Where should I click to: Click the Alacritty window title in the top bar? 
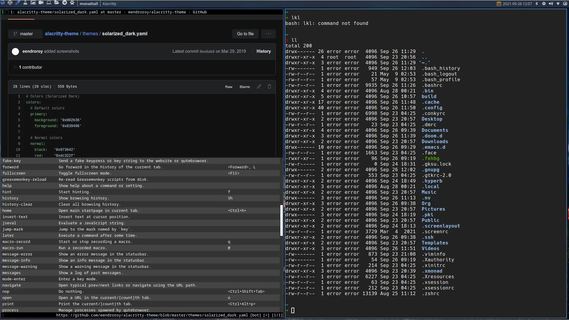pos(109,4)
